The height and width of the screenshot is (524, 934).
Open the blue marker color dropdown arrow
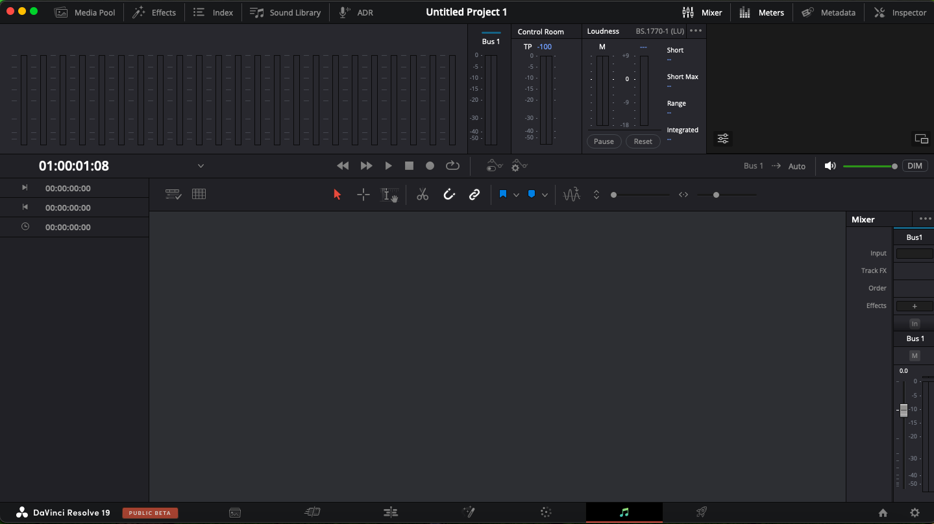(545, 195)
